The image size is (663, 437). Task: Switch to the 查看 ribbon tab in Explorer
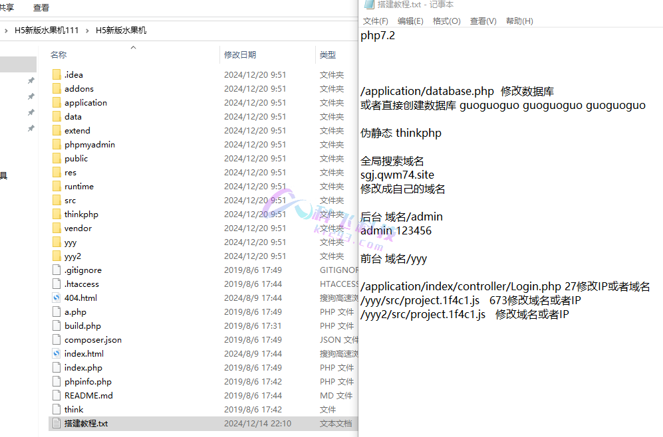(x=41, y=7)
